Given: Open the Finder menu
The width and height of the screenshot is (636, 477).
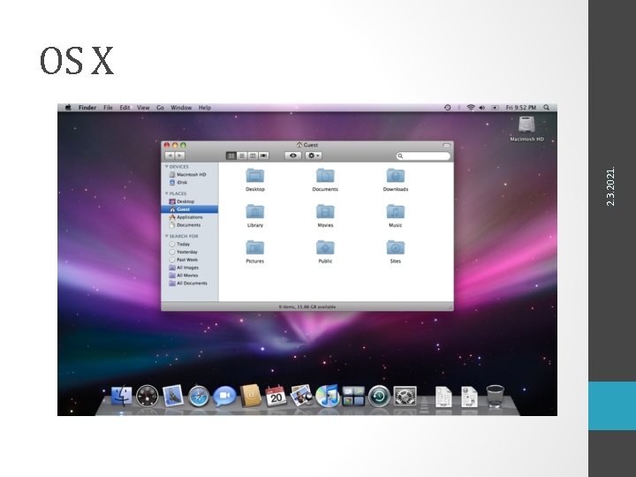Looking at the screenshot, I should click(87, 108).
